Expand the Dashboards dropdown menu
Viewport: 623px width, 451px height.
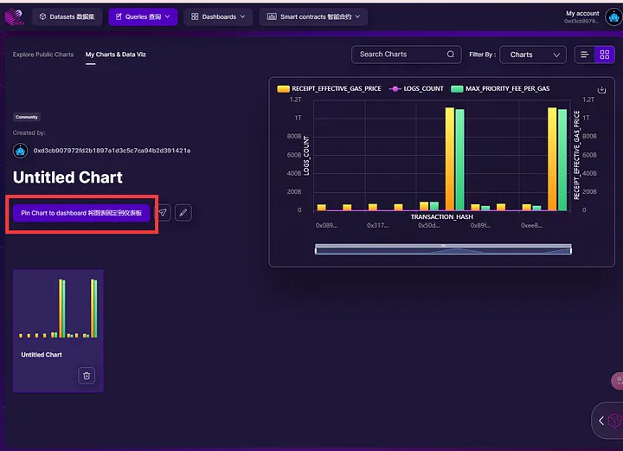click(218, 16)
